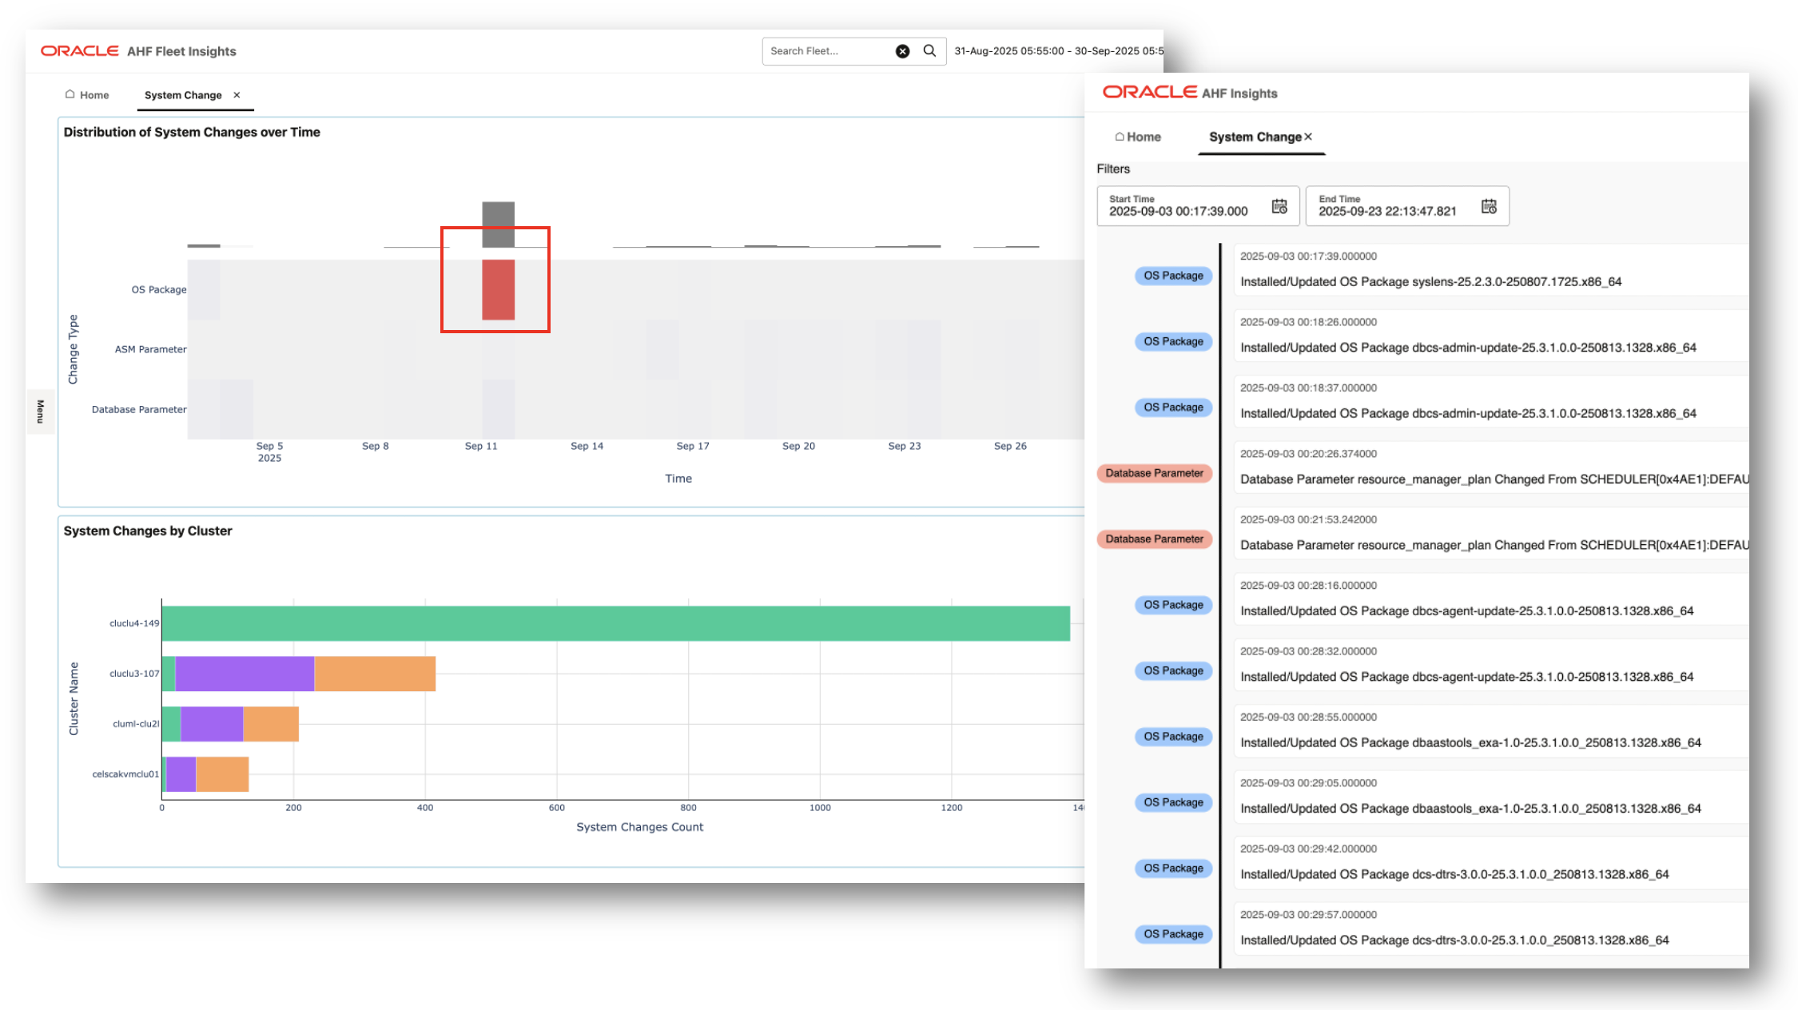1798x1010 pixels.
Task: Close the System Change tab in Fleet Insights
Action: pyautogui.click(x=237, y=94)
